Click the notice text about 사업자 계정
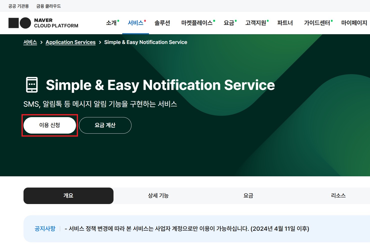370x244 pixels. tap(187, 229)
